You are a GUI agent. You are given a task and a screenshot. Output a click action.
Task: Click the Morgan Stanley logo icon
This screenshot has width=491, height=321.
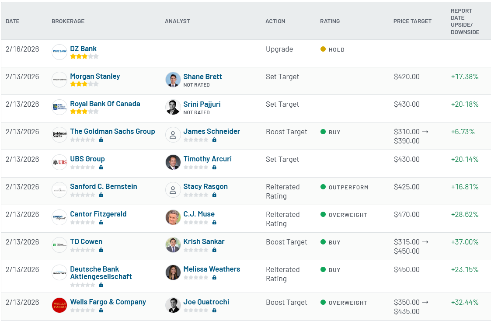tap(59, 80)
